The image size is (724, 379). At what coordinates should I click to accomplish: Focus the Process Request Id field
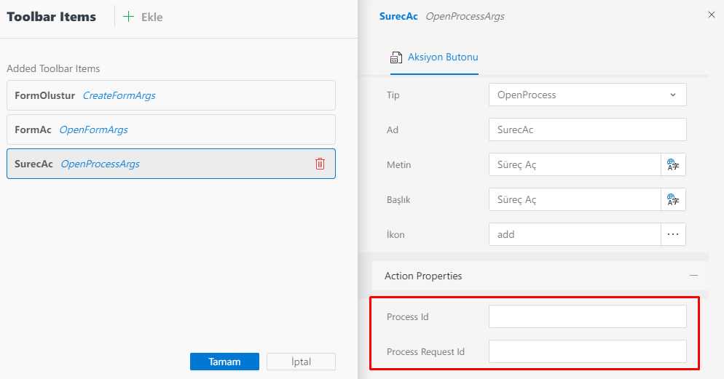[587, 351]
